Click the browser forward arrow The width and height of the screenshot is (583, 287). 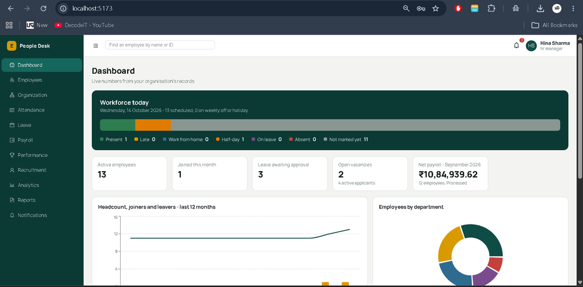[27, 9]
